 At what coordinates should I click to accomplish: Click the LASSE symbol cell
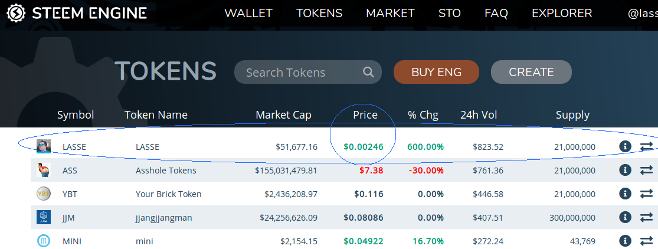[x=74, y=147]
